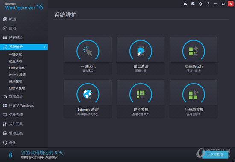Select the 自动 automatic icon in sidebar
This screenshot has width=235, height=162.
(x=5, y=29)
